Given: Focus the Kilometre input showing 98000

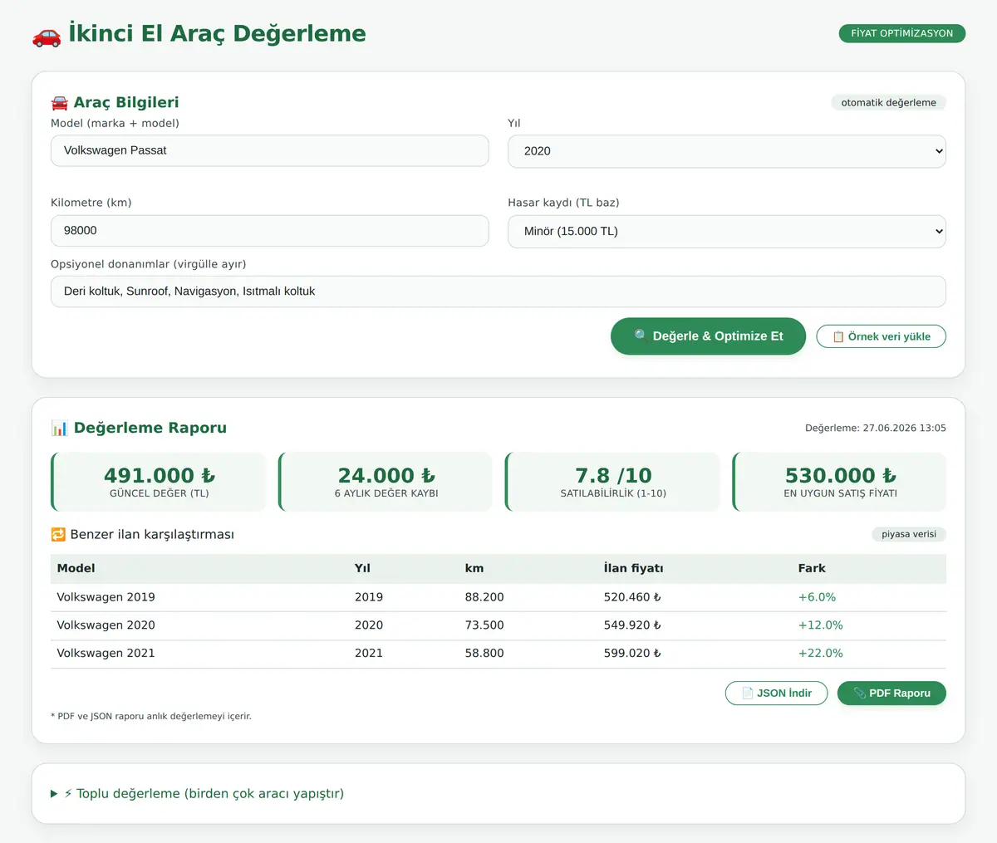Looking at the screenshot, I should point(270,231).
